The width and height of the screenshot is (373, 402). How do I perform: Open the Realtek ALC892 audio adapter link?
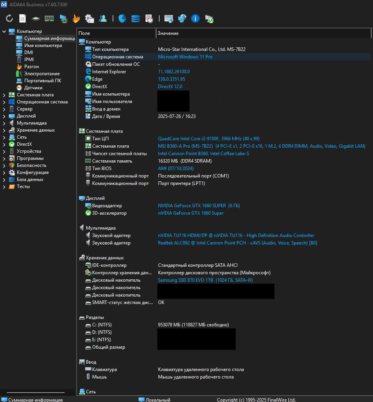237,243
